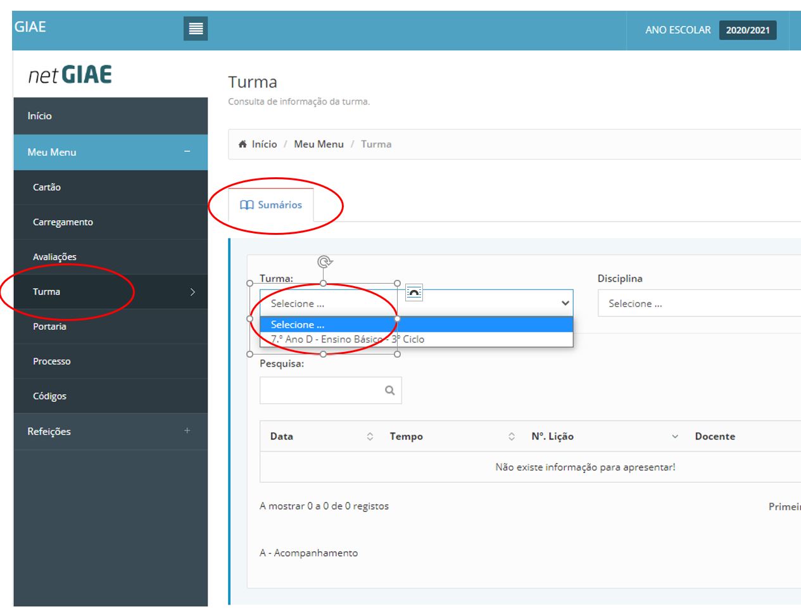This screenshot has width=801, height=609.
Task: Click the 2020/2021 school year button
Action: click(747, 30)
